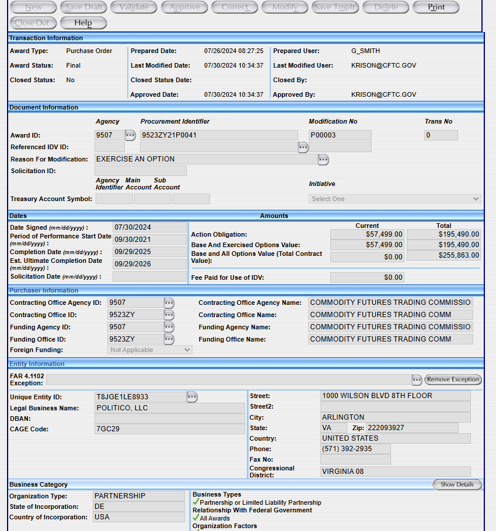
Task: Click the Street address field
Action: pos(395,396)
